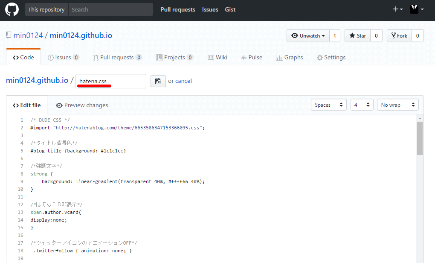This screenshot has height=263, width=435.
Task: Open the Spaces indent mode dropdown
Action: (x=329, y=105)
